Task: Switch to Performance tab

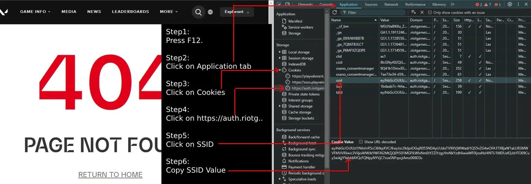Action: point(415,5)
